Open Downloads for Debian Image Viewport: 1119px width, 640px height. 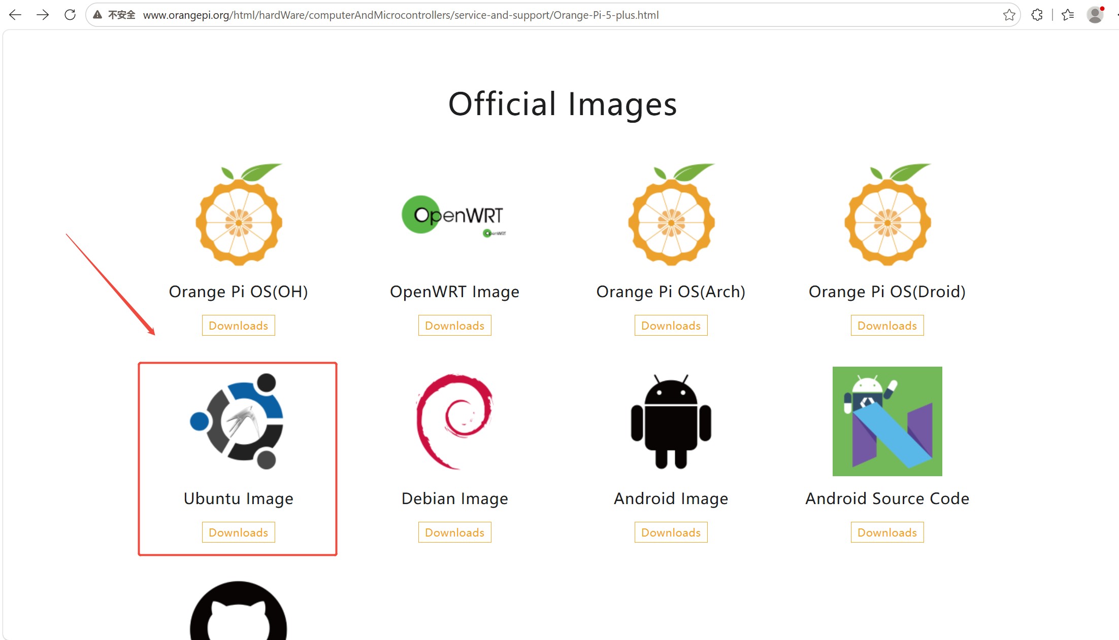point(455,532)
